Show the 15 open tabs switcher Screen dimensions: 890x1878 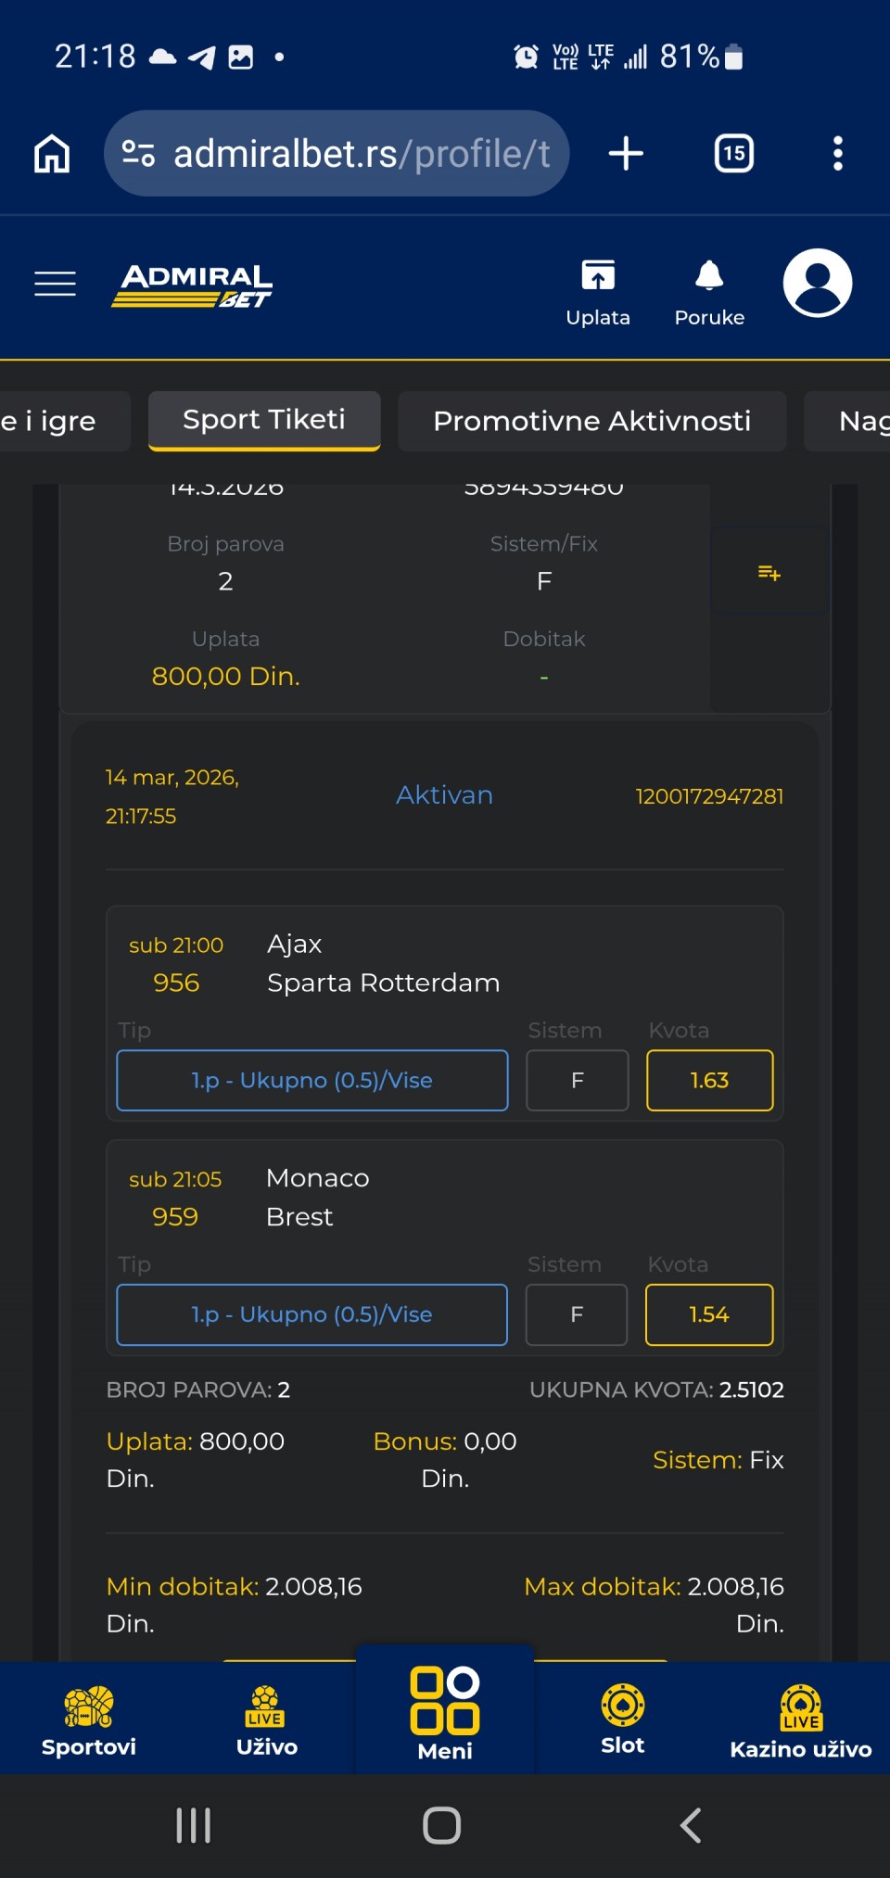[733, 153]
